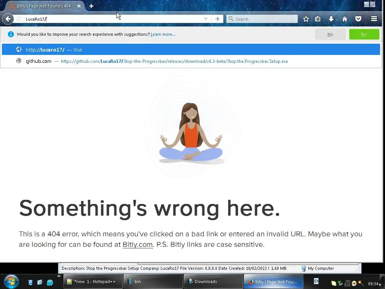This screenshot has height=289, width=385.
Task: Click the browser Back arrow button
Action: pyautogui.click(x=8, y=19)
